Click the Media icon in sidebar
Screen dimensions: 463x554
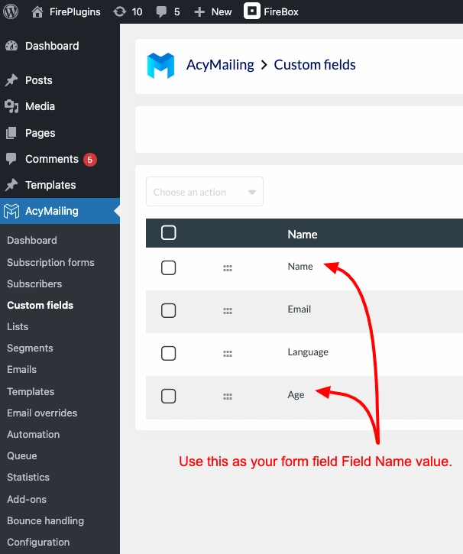11,106
